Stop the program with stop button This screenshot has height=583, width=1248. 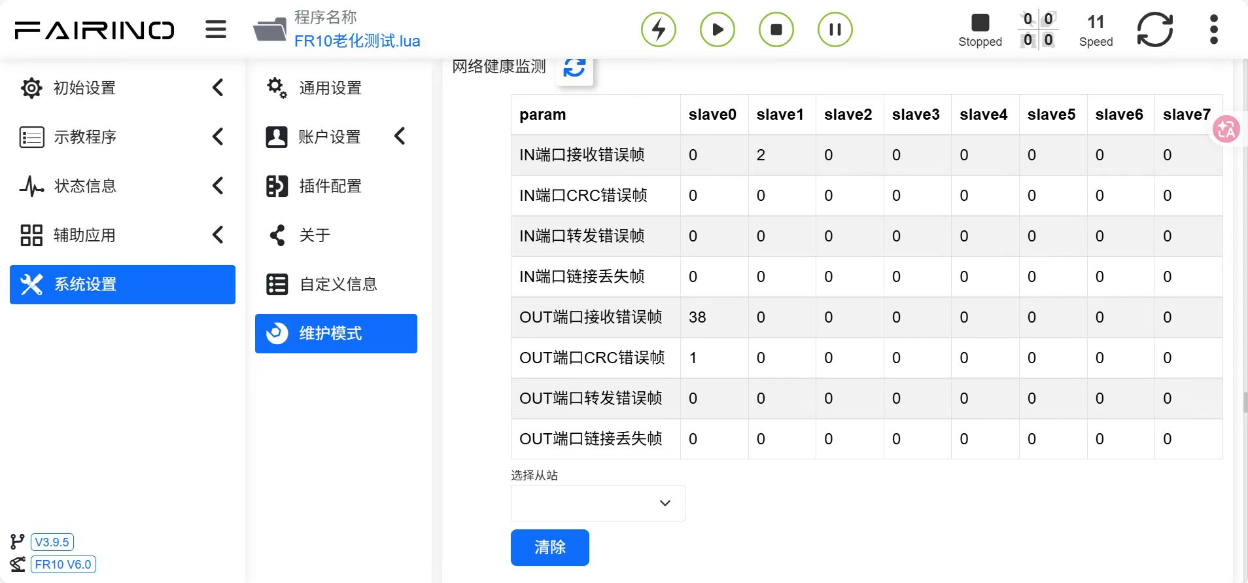point(776,29)
